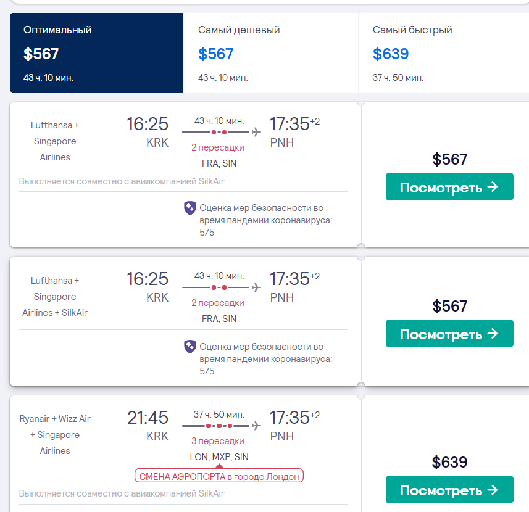Click safety shield icon in first flight card
529x512 pixels.
click(190, 208)
